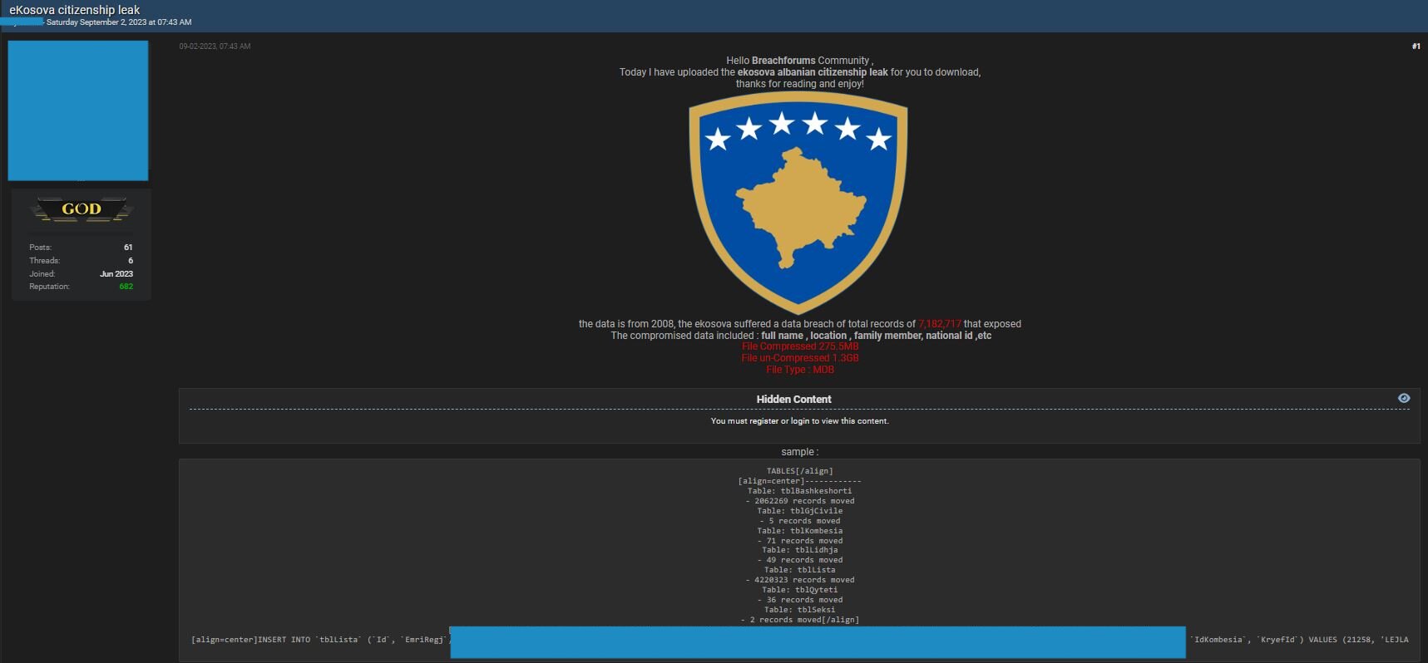
Task: Click the Table: tblSeksi line
Action: tap(800, 610)
